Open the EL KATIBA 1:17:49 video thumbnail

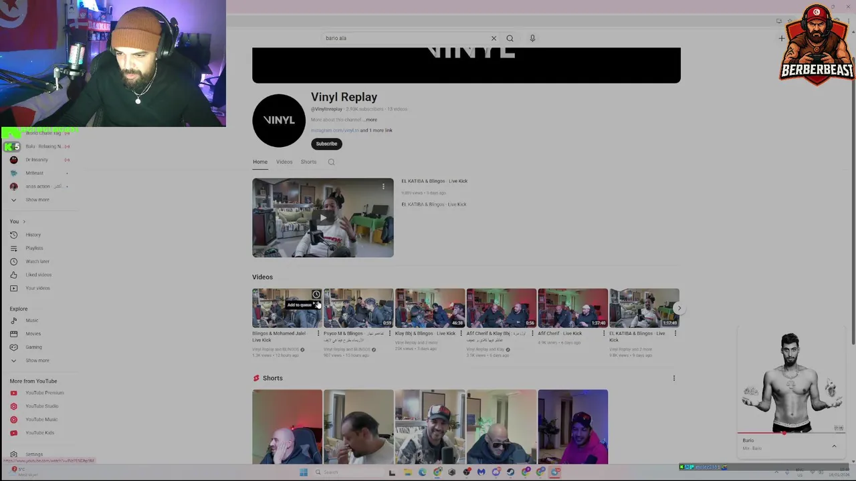click(644, 308)
